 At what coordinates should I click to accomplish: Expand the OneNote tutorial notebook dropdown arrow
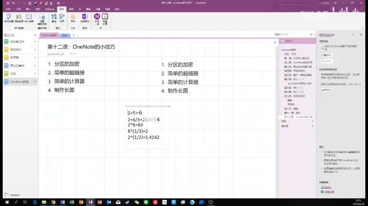tap(35, 82)
